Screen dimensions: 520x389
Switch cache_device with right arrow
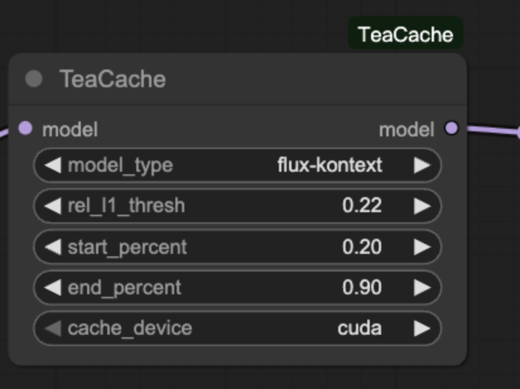click(422, 328)
